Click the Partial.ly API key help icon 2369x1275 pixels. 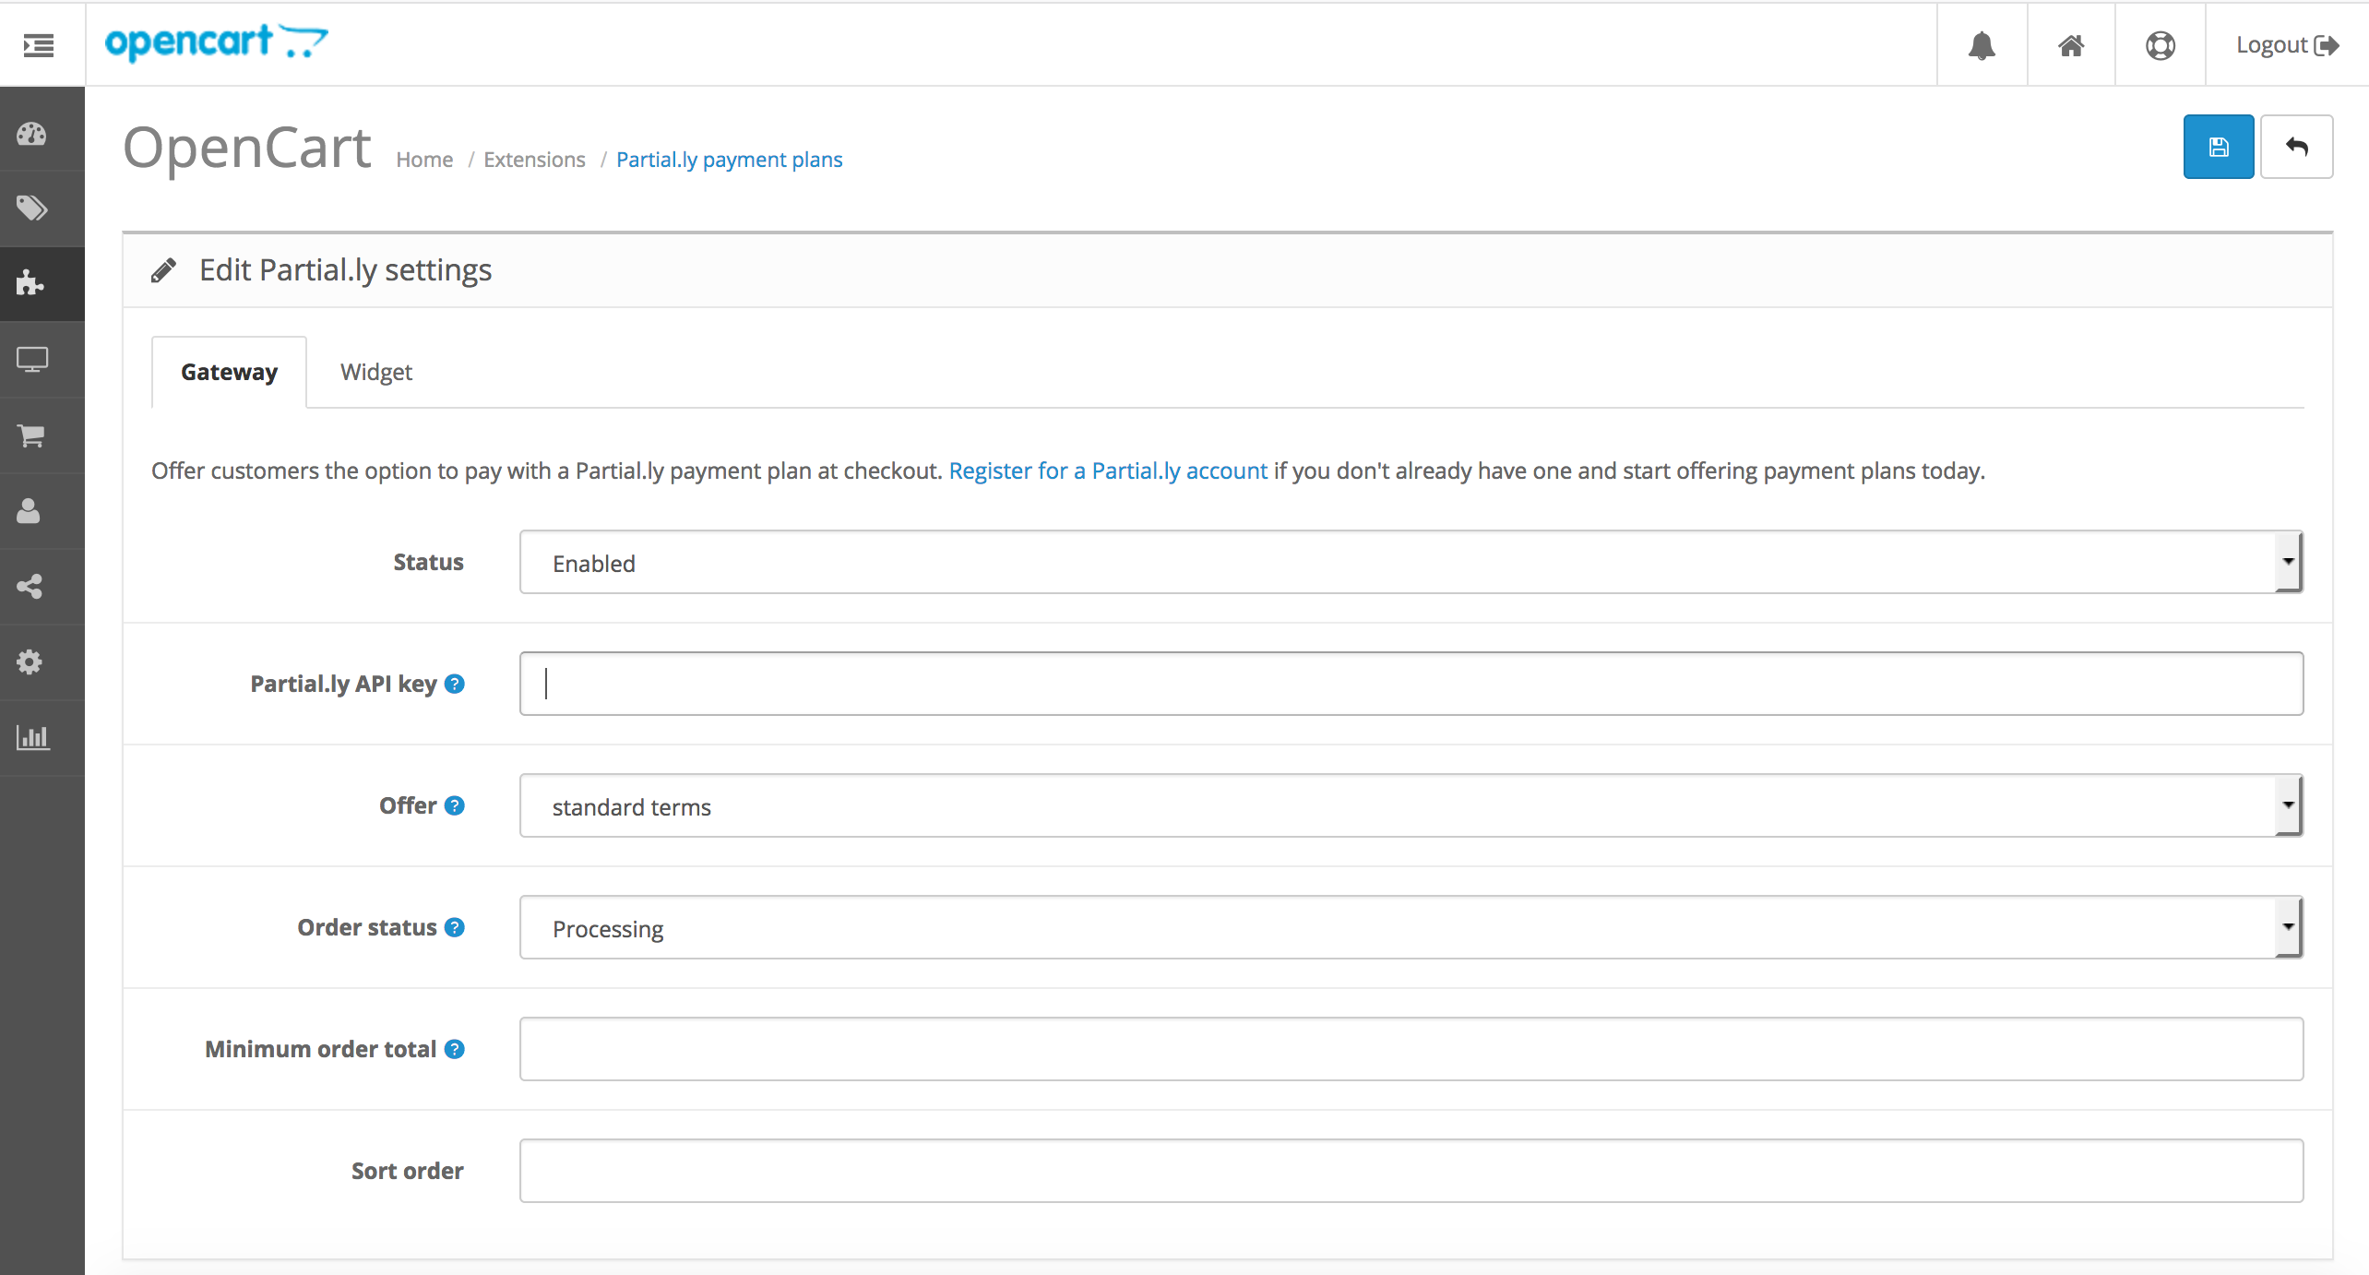click(455, 684)
